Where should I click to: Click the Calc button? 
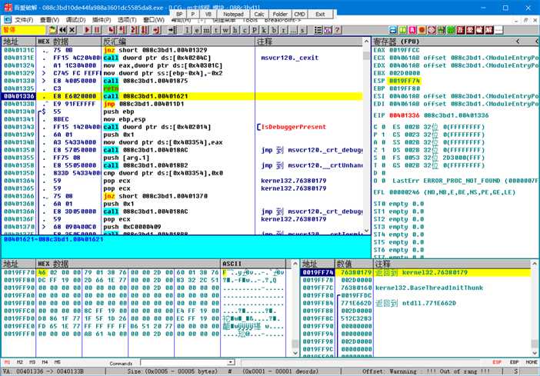259,14
